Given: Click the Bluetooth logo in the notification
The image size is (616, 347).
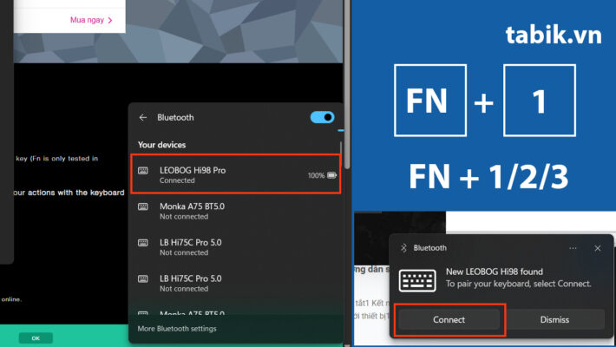Looking at the screenshot, I should click(403, 248).
